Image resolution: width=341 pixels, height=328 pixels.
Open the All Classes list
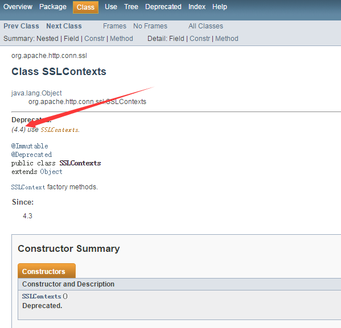206,26
